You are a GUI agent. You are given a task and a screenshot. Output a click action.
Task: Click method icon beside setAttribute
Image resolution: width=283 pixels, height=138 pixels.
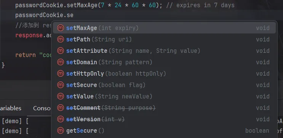point(61,51)
